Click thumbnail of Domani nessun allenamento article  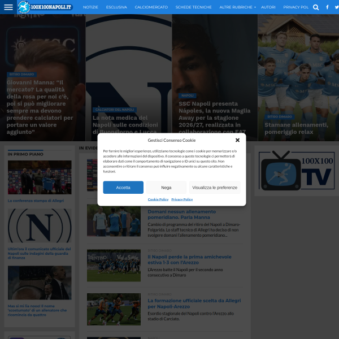(114, 220)
